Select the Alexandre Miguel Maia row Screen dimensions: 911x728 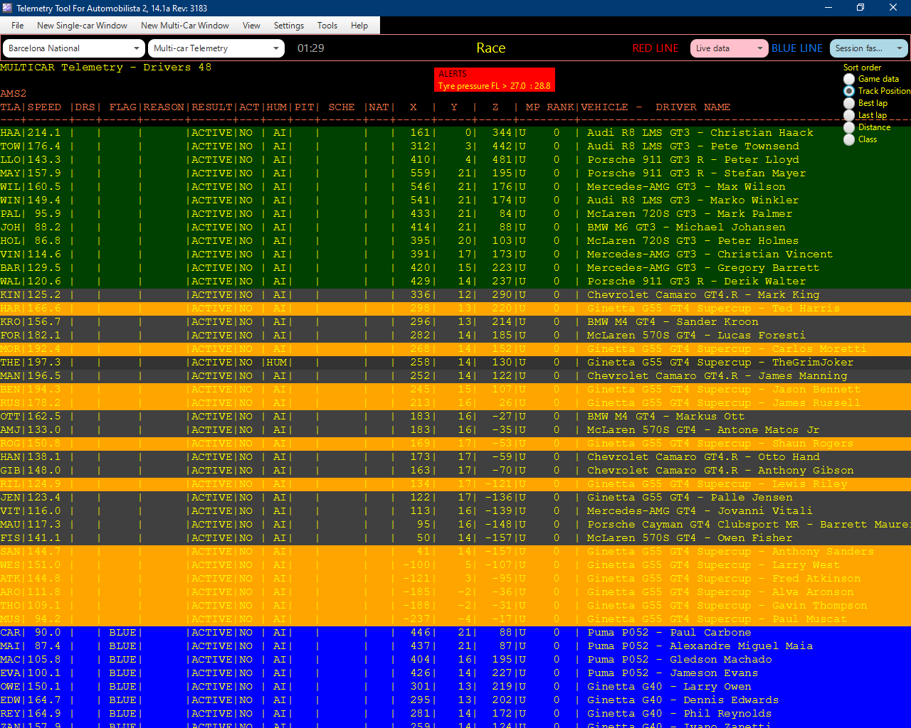tap(455, 646)
